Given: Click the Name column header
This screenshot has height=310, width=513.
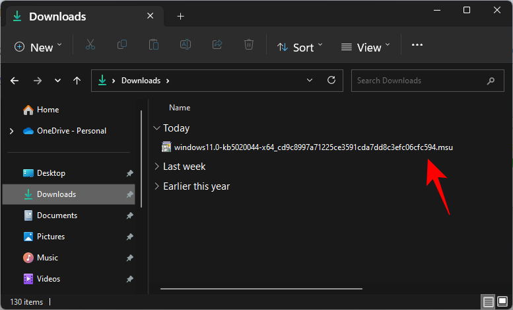Looking at the screenshot, I should click(x=180, y=108).
